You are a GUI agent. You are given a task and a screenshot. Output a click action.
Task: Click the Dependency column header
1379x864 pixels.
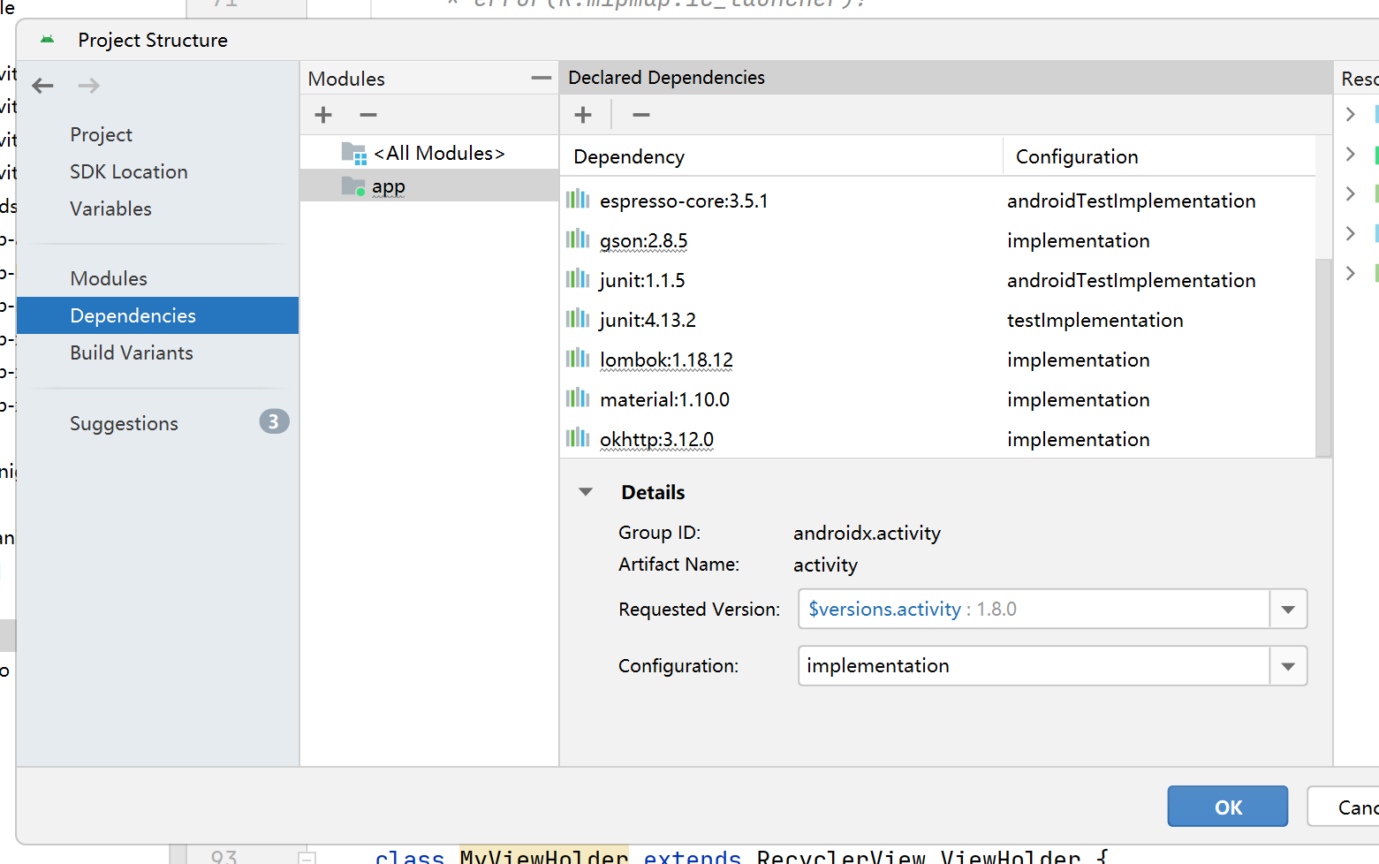pyautogui.click(x=782, y=156)
